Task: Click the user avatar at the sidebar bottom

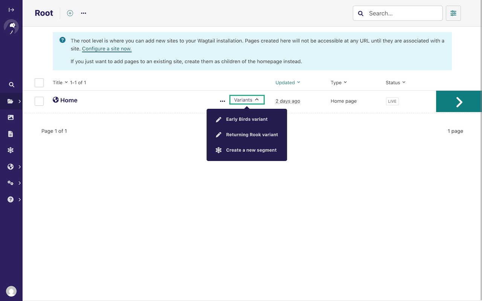Action: 11,291
